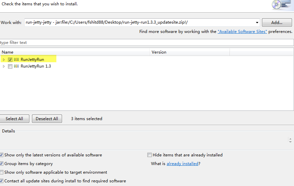Open the already installed link
The image size is (294, 186).
click(x=182, y=164)
